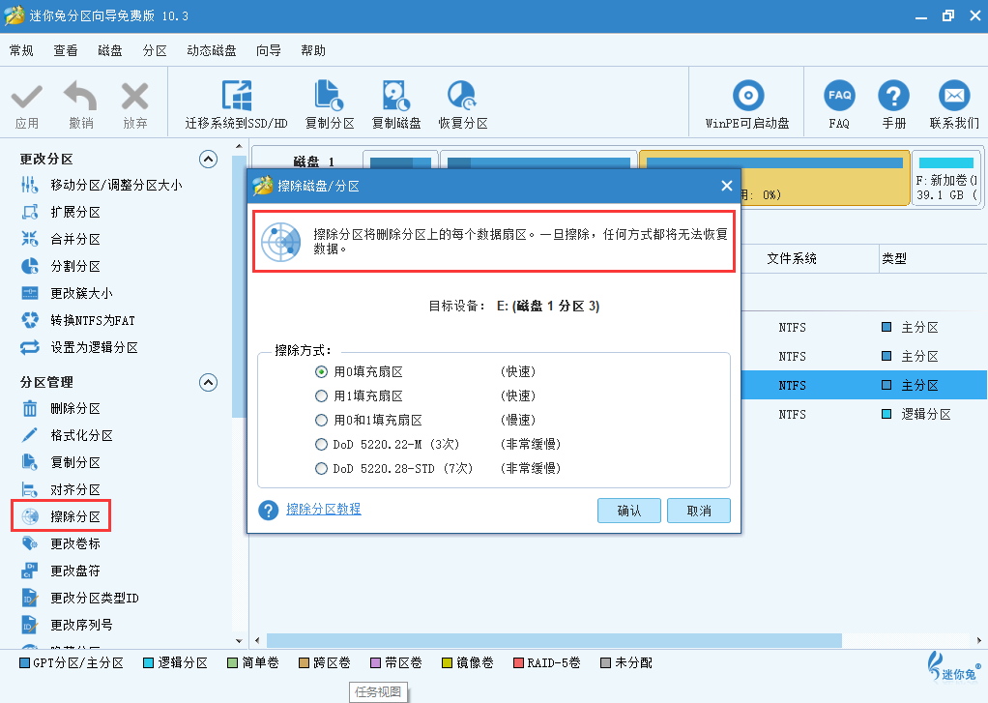Click the dialog help question-mark icon

(x=269, y=510)
